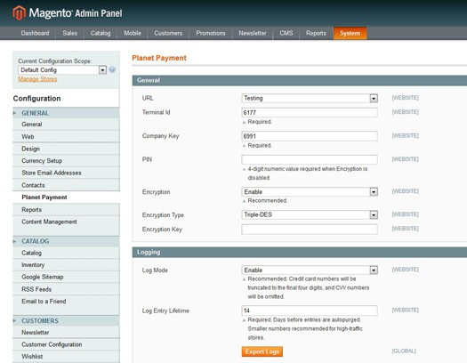Open the Log Mode dropdown

(x=310, y=270)
